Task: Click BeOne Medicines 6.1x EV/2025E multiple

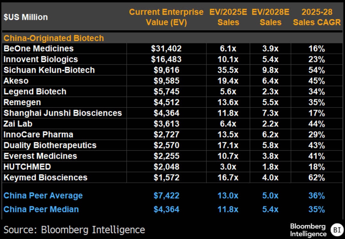Action: point(228,49)
